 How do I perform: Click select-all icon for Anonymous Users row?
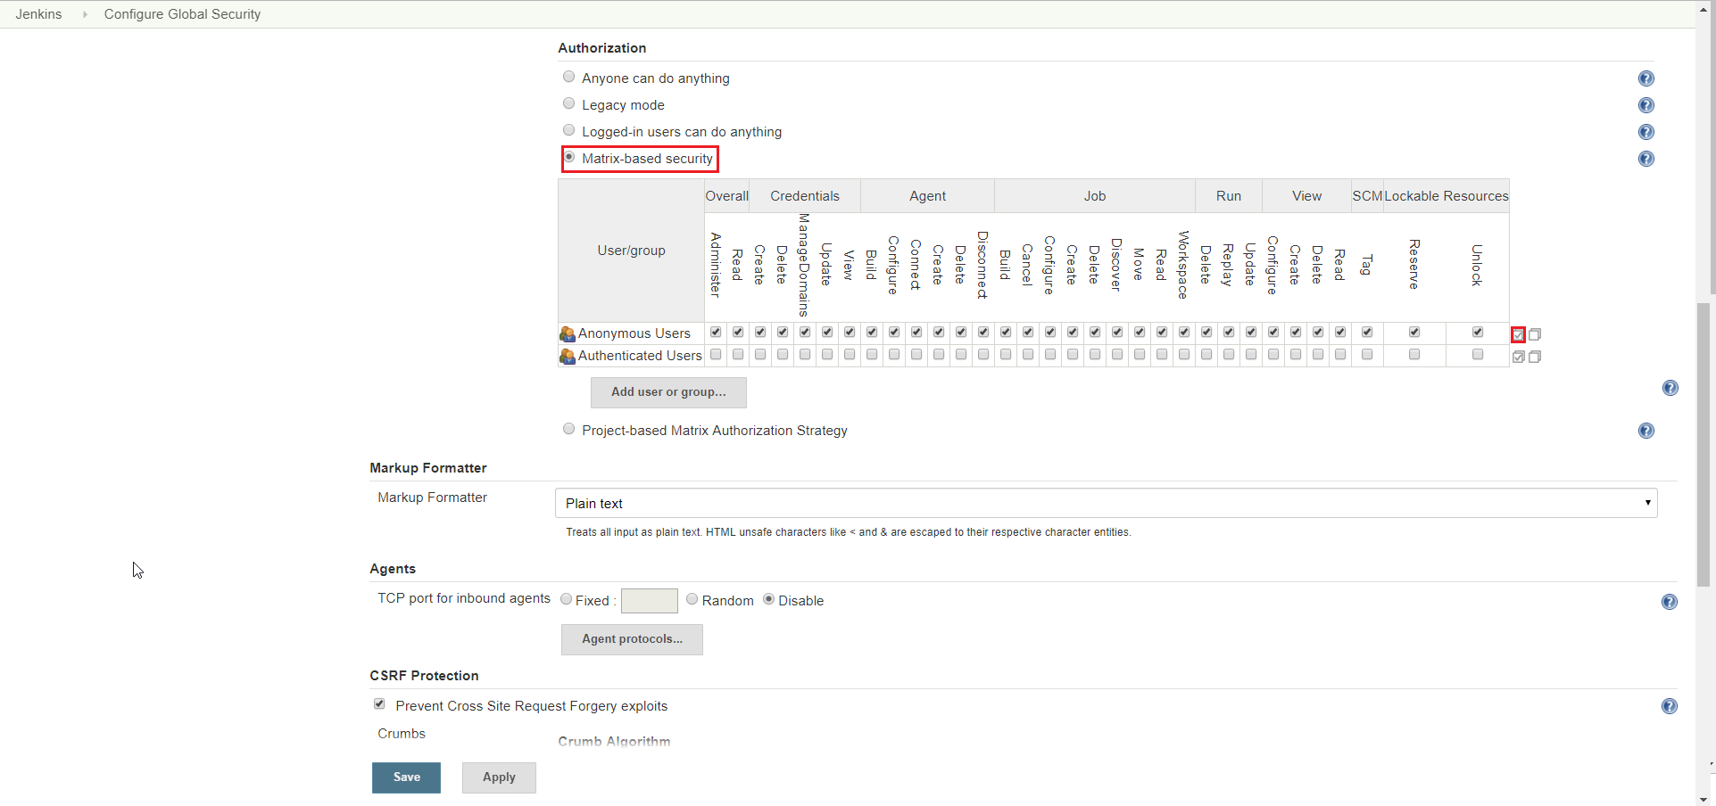[x=1518, y=334]
